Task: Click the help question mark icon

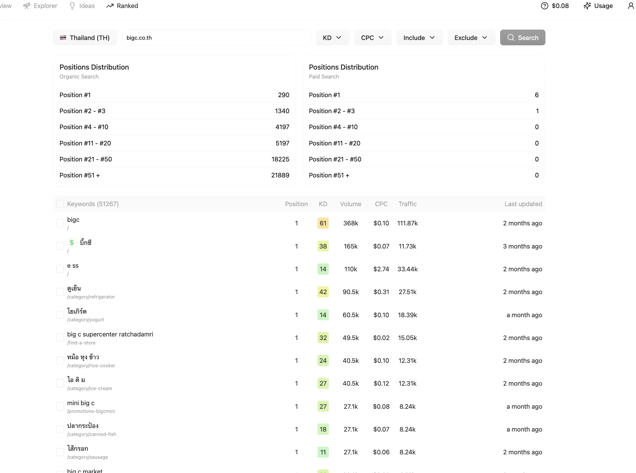Action: 544,6
